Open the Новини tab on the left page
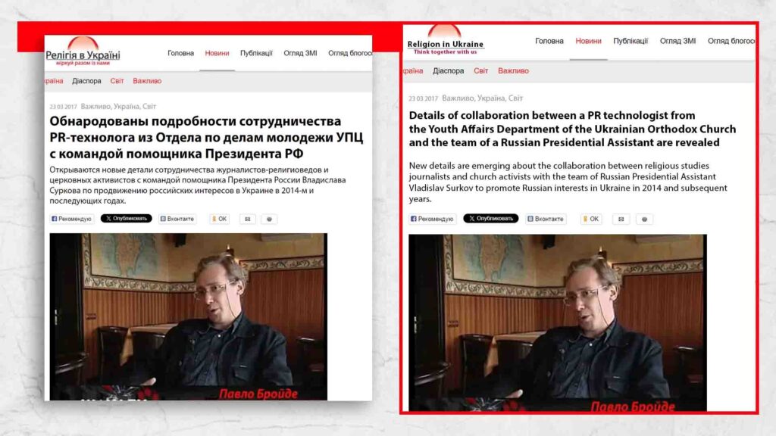Viewport: 776px width, 436px height. 217,54
